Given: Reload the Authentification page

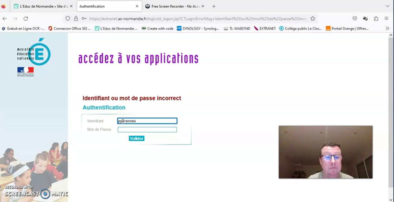Looking at the screenshot, I should pyautogui.click(x=26, y=19).
